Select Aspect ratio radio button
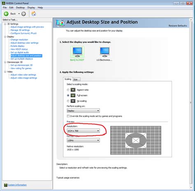This screenshot has width=195, height=191. click(x=68, y=90)
